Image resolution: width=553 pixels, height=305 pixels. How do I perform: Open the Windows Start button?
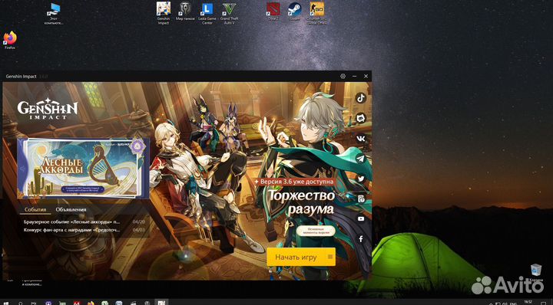click(x=6, y=303)
